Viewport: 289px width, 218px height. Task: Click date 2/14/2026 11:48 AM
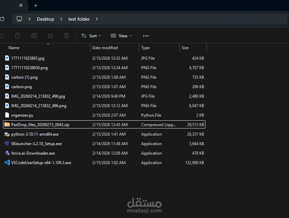(110, 144)
